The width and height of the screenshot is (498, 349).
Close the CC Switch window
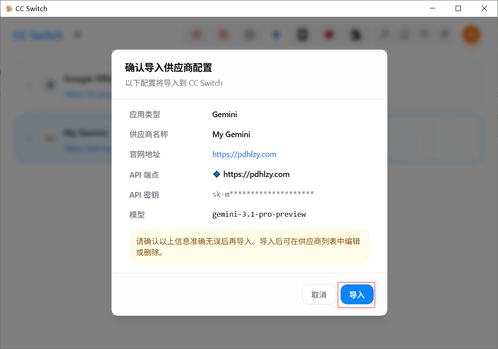(x=484, y=8)
